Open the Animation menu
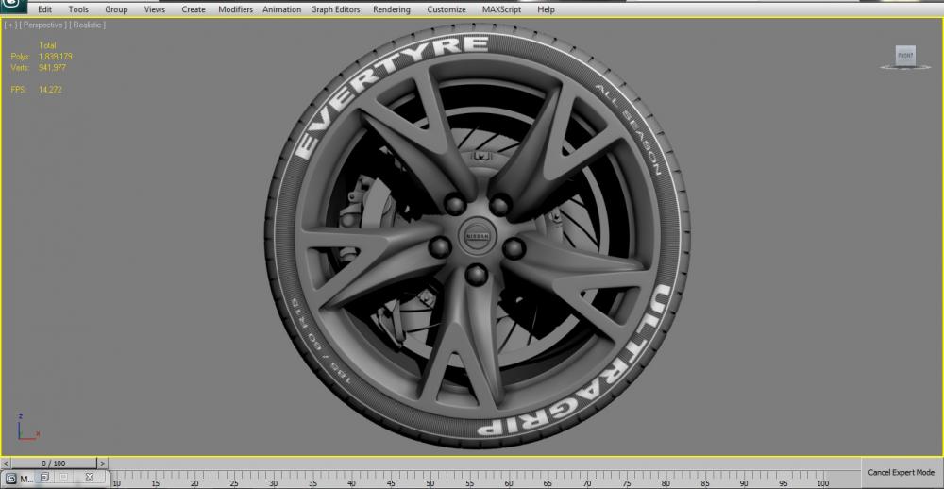Screen dimensions: 944x489 (281, 9)
